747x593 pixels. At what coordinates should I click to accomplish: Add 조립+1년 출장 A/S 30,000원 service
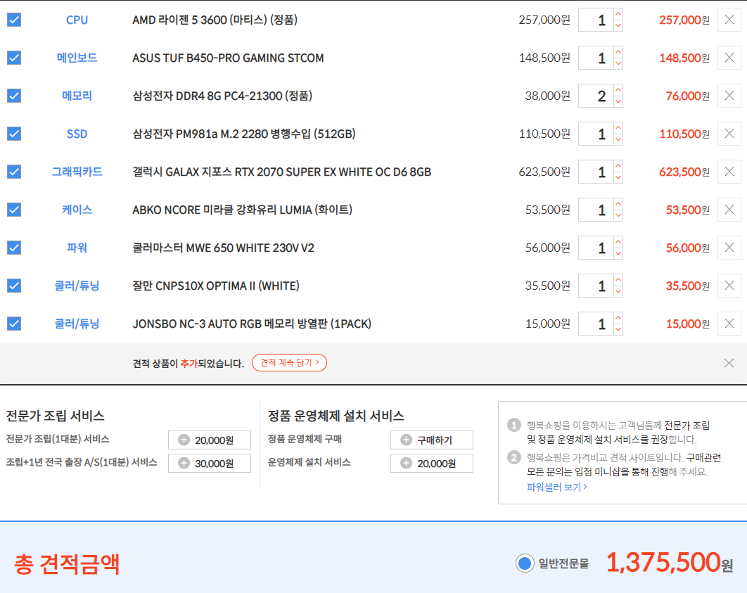(210, 463)
